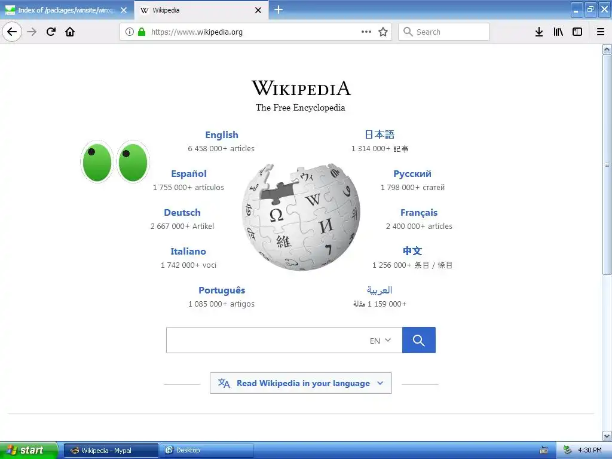This screenshot has height=459, width=612.
Task: Click the forward navigation arrow
Action: tap(32, 32)
